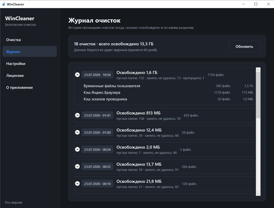Expand the 23.07.2026 00:22 cleanup entry
Screen dimensions: 274x208
click(77, 166)
